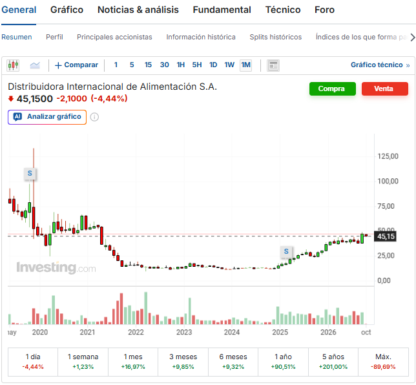Viewport: 416px width, 385px height.
Task: Click the 100,00 price axis label
Action: pos(388,182)
